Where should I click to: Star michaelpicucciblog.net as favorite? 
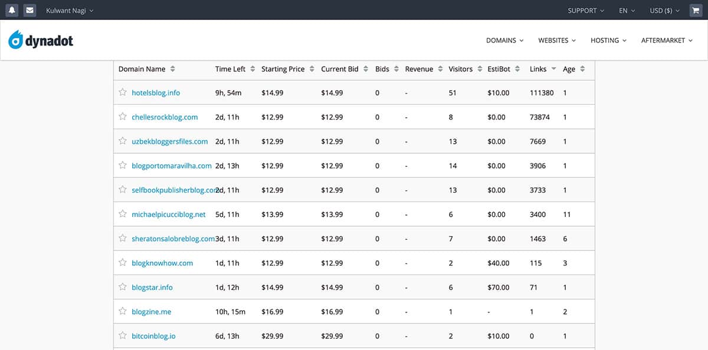tap(123, 214)
